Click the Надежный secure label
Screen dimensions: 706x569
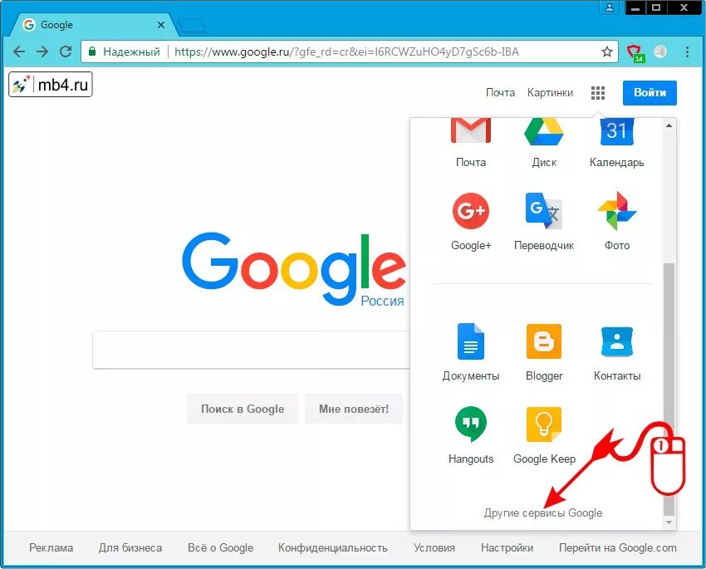[x=131, y=52]
